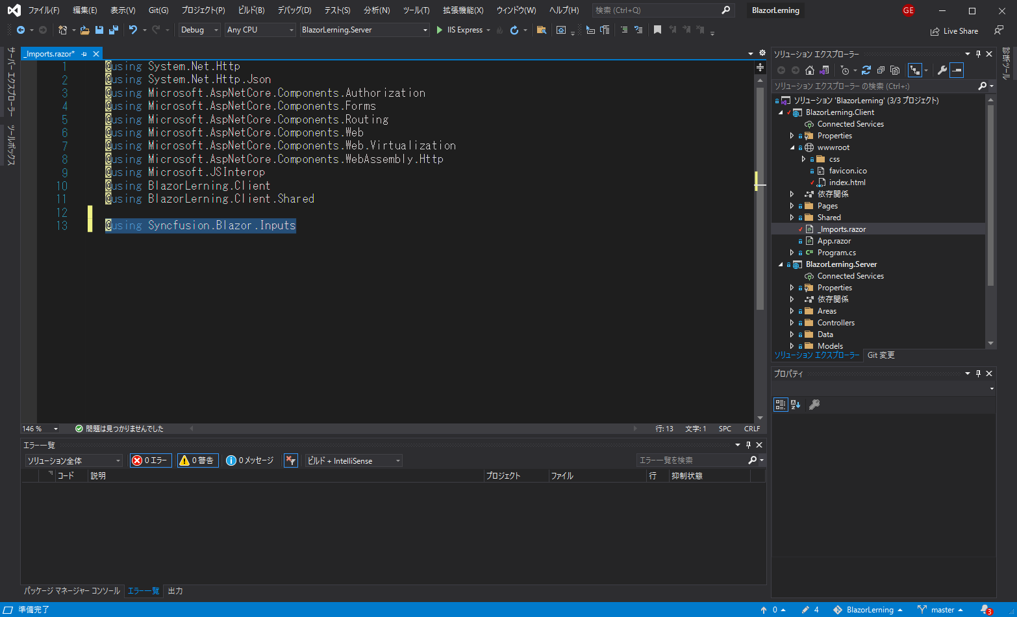
Task: Click the find in files folder icon
Action: (x=541, y=30)
